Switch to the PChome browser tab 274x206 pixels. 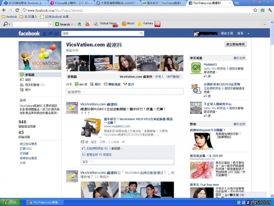[71, 3]
